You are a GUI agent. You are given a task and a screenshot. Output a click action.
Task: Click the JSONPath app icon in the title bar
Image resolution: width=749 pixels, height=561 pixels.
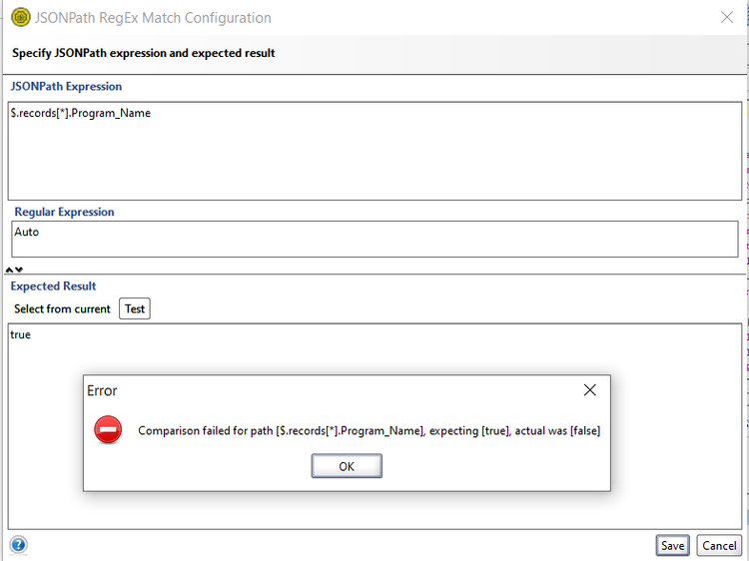click(x=19, y=17)
